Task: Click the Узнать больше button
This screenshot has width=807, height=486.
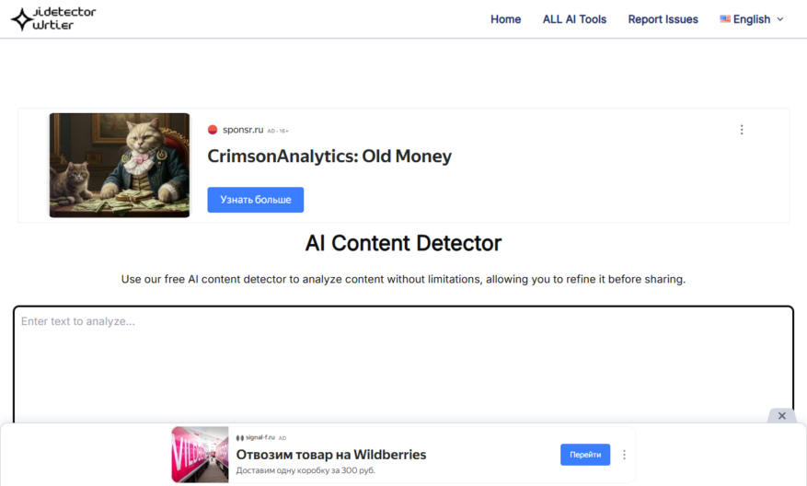Action: tap(255, 200)
